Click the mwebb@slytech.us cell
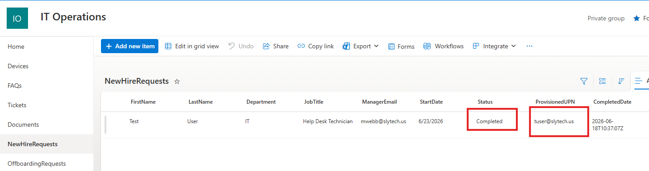 click(x=383, y=121)
